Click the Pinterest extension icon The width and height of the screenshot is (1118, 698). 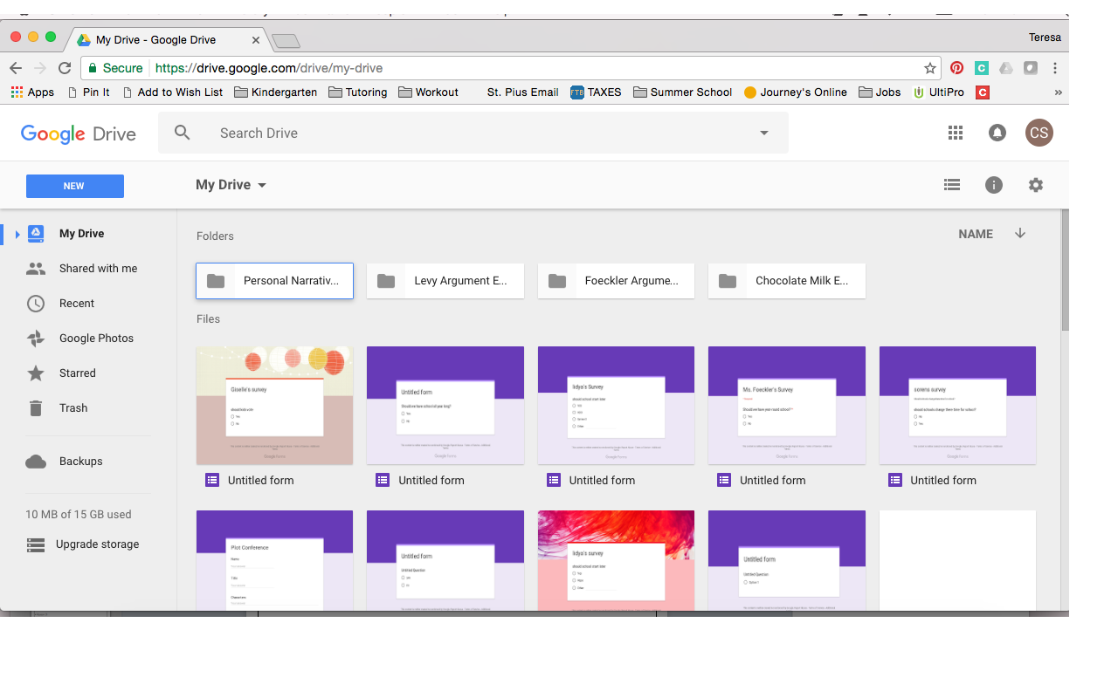pos(957,68)
